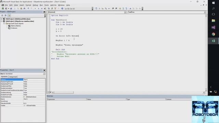
Task: Open Windows Search magnifier in taskbar
Action: [x=214, y=9]
